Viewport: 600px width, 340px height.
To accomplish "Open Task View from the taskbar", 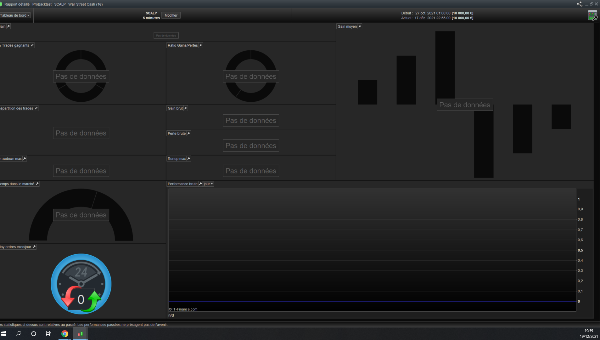I will click(49, 334).
